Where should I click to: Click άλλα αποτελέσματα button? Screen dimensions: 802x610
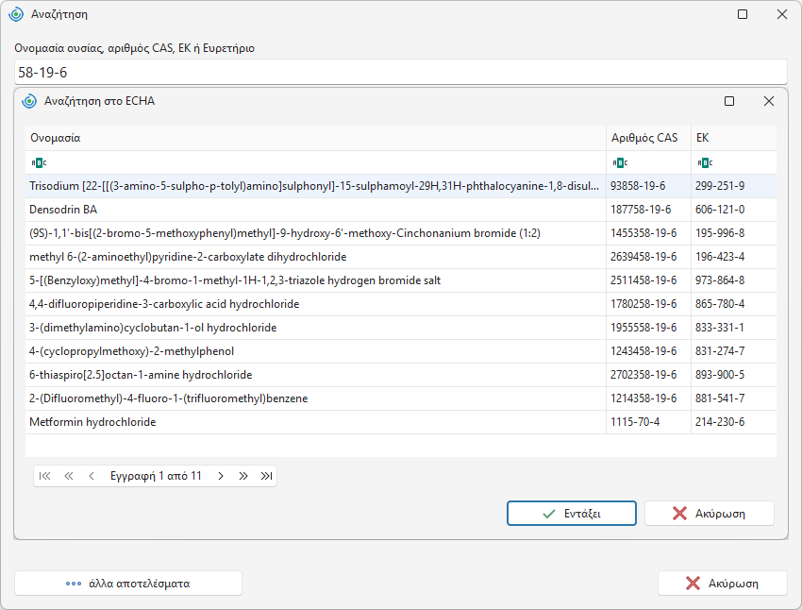(128, 584)
